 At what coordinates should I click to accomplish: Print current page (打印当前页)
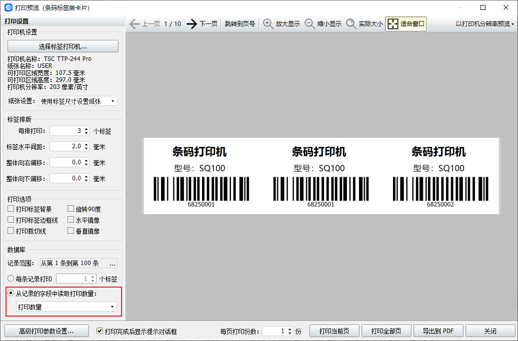pyautogui.click(x=334, y=331)
